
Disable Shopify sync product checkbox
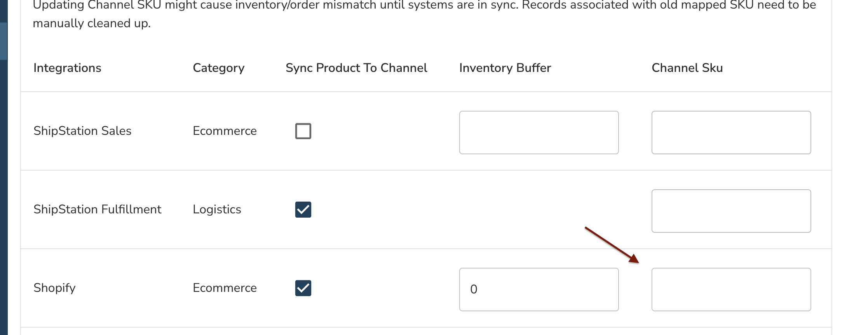[x=303, y=288]
